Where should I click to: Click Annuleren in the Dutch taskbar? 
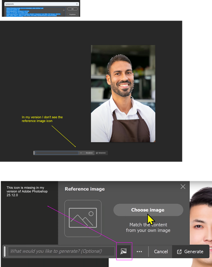[x=89, y=153]
